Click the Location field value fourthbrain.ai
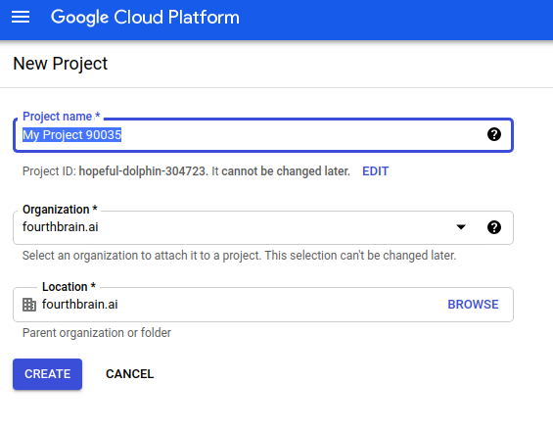The height and width of the screenshot is (432, 553). (x=79, y=305)
